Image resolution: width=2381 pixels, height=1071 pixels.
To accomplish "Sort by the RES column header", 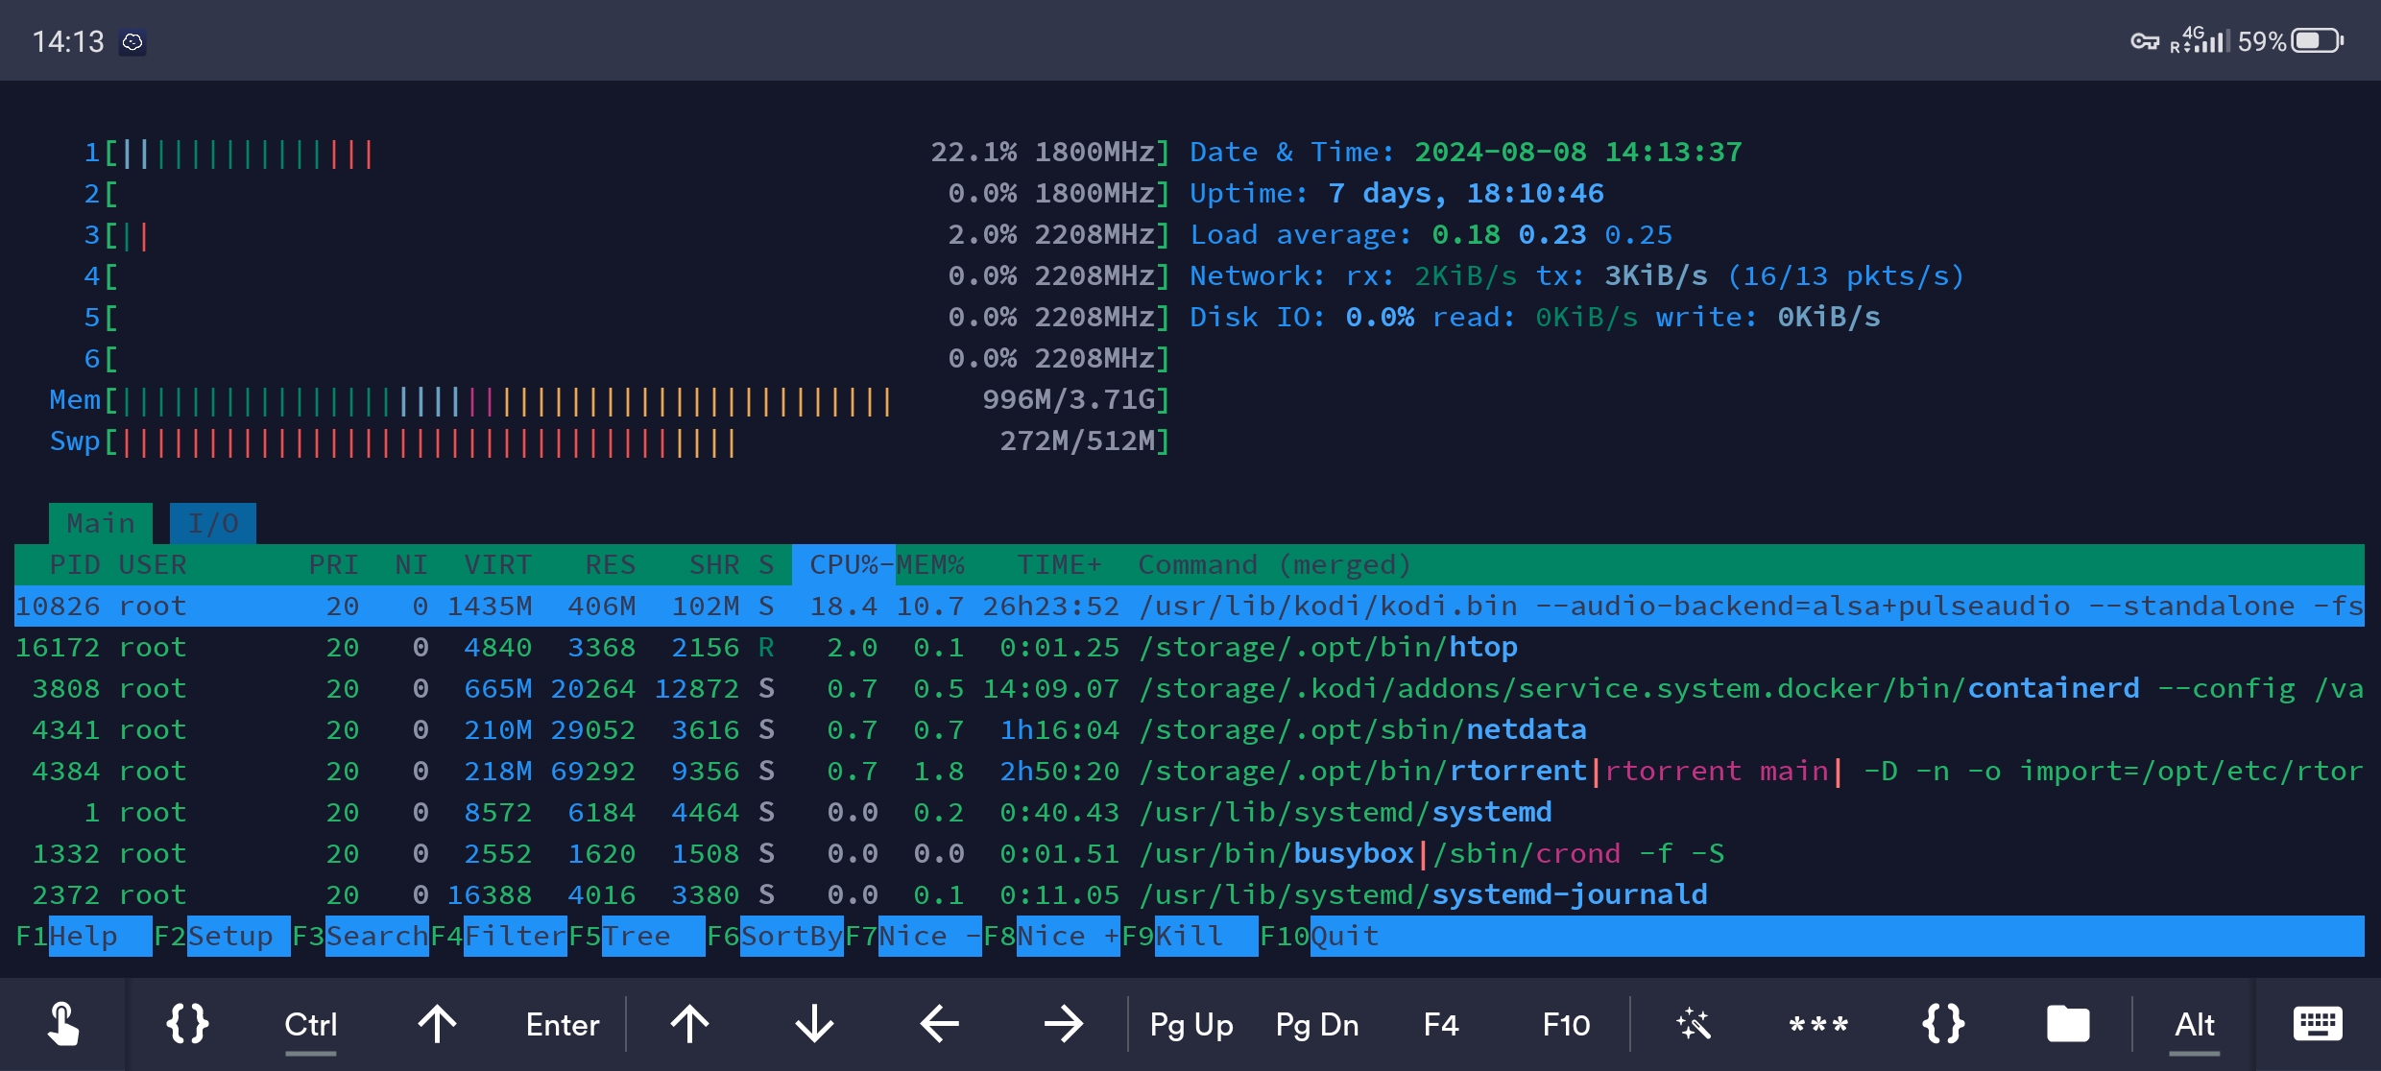I will 611,564.
